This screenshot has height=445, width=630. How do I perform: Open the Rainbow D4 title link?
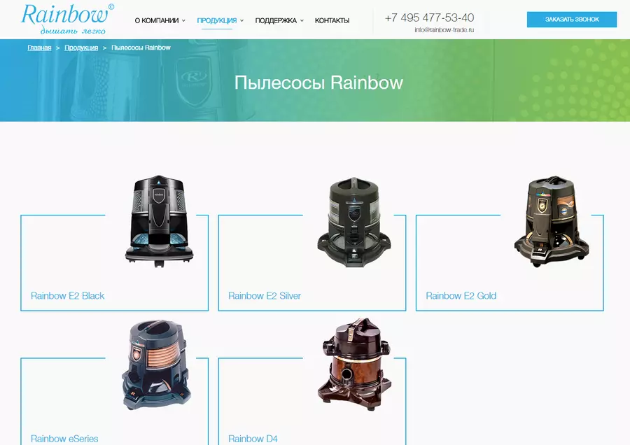pyautogui.click(x=253, y=439)
